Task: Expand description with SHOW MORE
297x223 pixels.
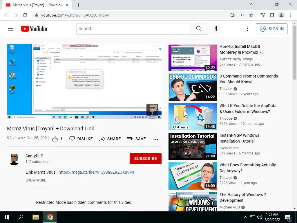Action: tap(36, 180)
